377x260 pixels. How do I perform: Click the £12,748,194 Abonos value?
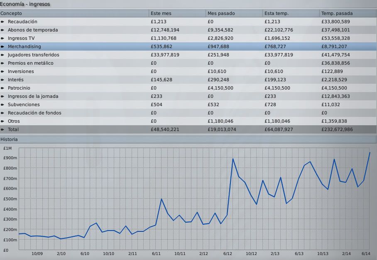click(165, 30)
